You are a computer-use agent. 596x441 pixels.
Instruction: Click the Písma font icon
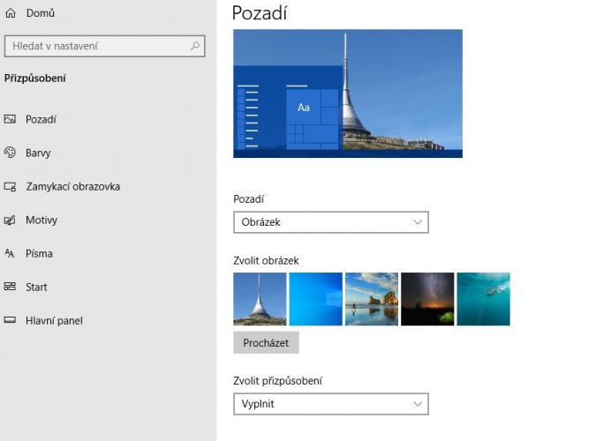pyautogui.click(x=10, y=253)
